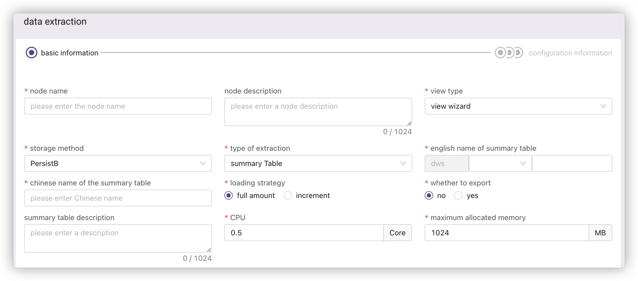Open the type of extraction dropdown
Viewport: 638px width, 281px height.
coord(318,163)
